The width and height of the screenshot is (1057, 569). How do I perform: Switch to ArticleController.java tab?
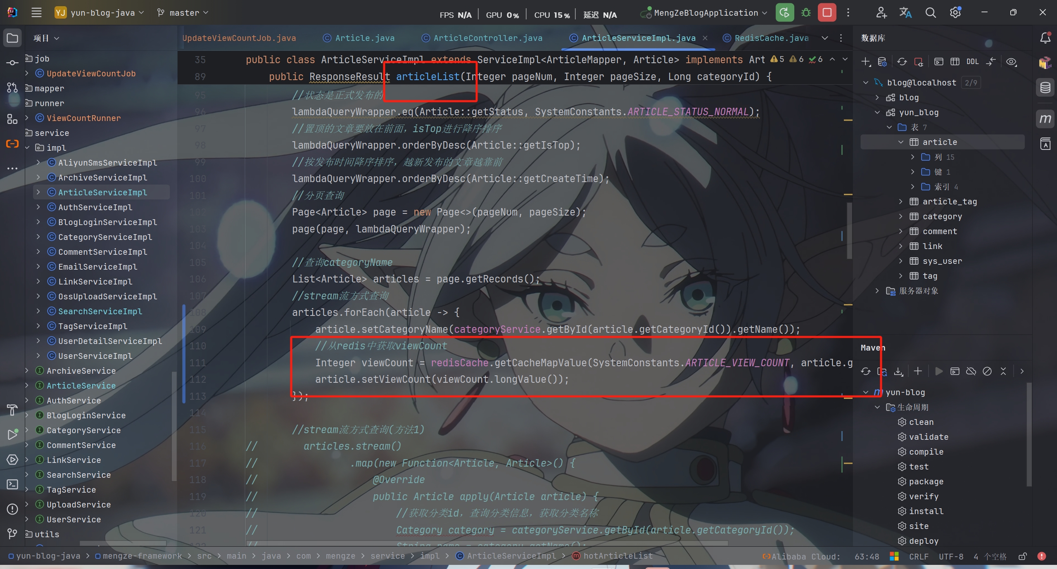(487, 38)
